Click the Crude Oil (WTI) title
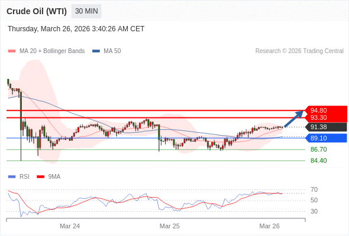 (37, 11)
